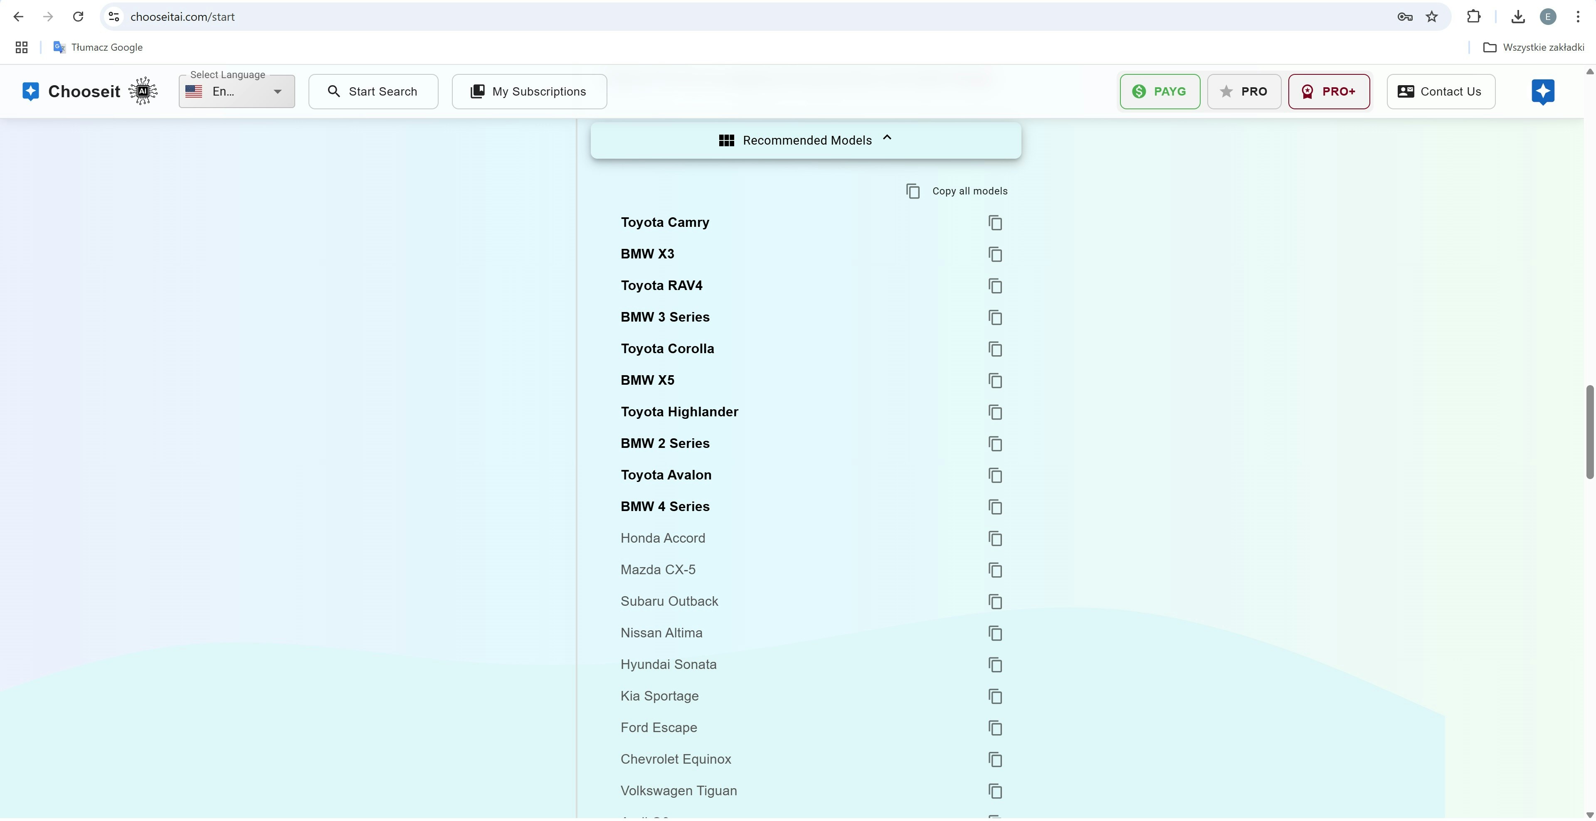1596x821 pixels.
Task: Copy the Honda Accord model name
Action: pos(995,538)
